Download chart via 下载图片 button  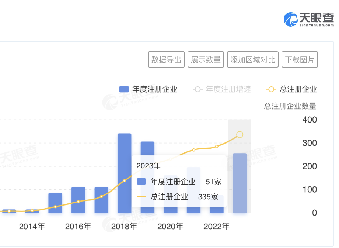pyautogui.click(x=300, y=60)
